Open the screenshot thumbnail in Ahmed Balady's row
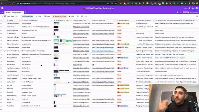The image size is (199, 112). 60,96
